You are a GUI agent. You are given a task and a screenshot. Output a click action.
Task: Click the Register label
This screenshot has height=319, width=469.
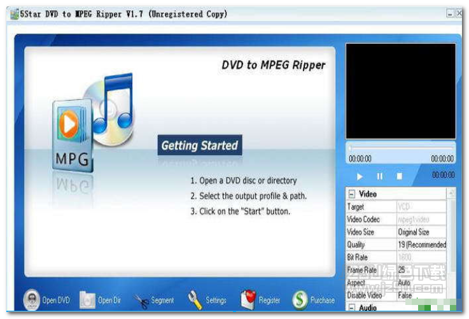click(269, 300)
